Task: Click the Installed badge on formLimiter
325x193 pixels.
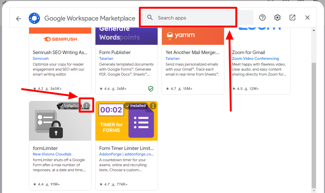Action: (x=70, y=106)
